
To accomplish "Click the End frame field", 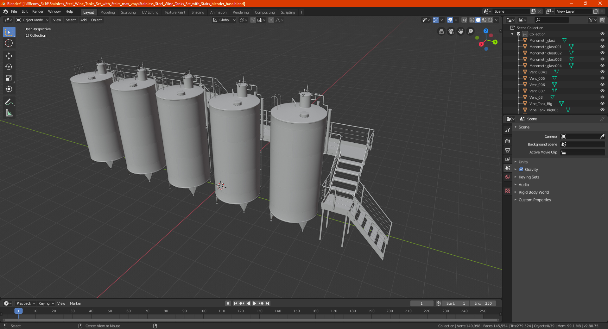I will 483,303.
